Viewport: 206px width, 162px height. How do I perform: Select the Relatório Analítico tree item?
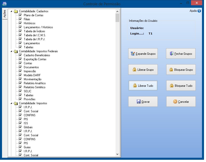[x=34, y=83]
